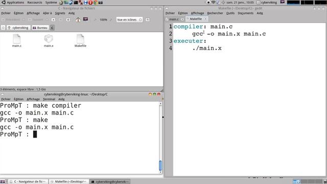The height and width of the screenshot is (184, 327).
Task: Click the recording indicator icon in panel
Action: click(208, 3)
